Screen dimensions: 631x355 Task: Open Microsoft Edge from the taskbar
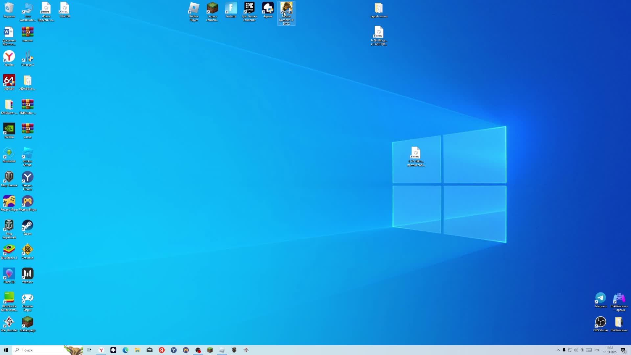pos(125,350)
